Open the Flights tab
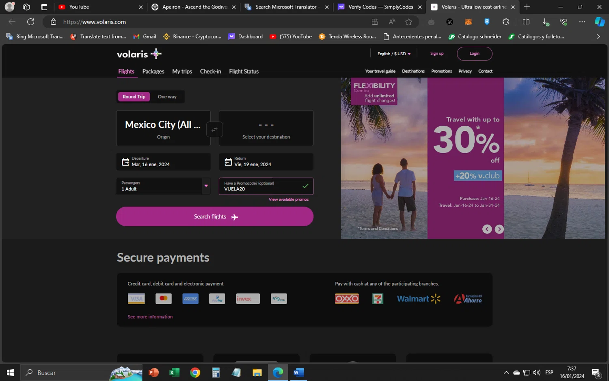Image resolution: width=609 pixels, height=381 pixels. (126, 71)
